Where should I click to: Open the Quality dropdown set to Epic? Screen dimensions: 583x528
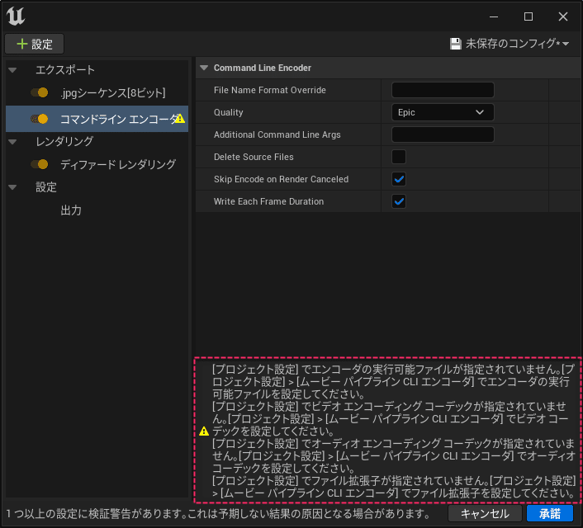(443, 112)
